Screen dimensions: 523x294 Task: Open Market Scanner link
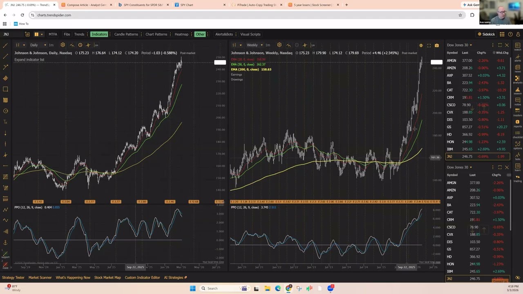(40, 278)
